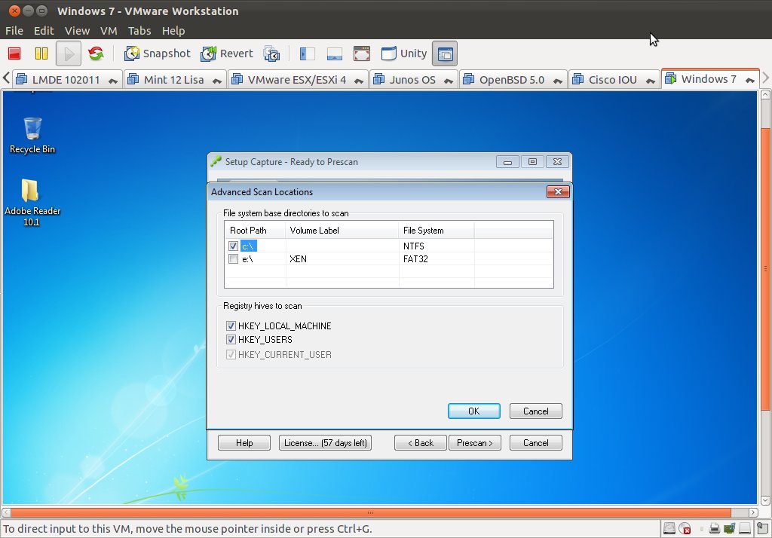Open the snapshot manager

[271, 53]
